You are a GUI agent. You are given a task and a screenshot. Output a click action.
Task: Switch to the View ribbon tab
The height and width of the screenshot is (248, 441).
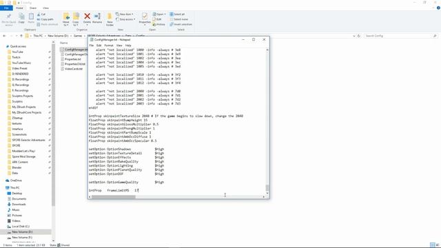46,8
